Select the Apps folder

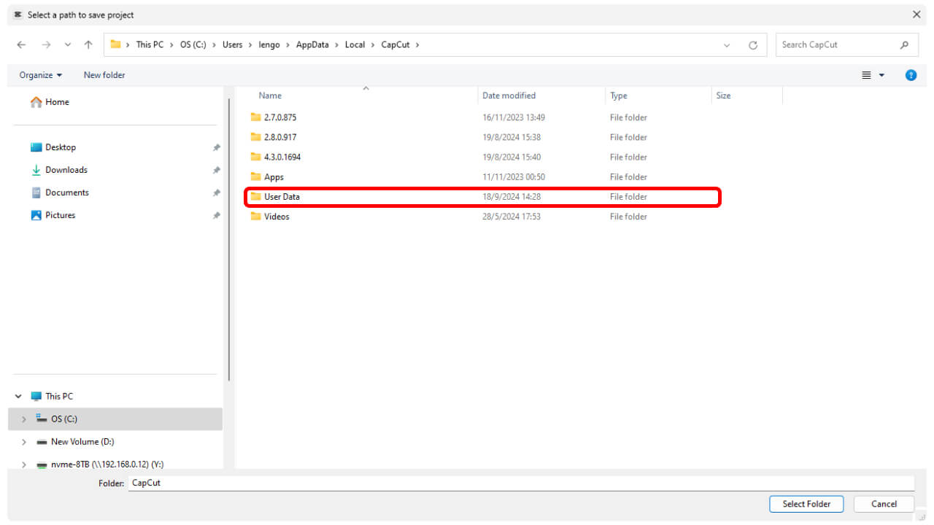click(x=274, y=177)
